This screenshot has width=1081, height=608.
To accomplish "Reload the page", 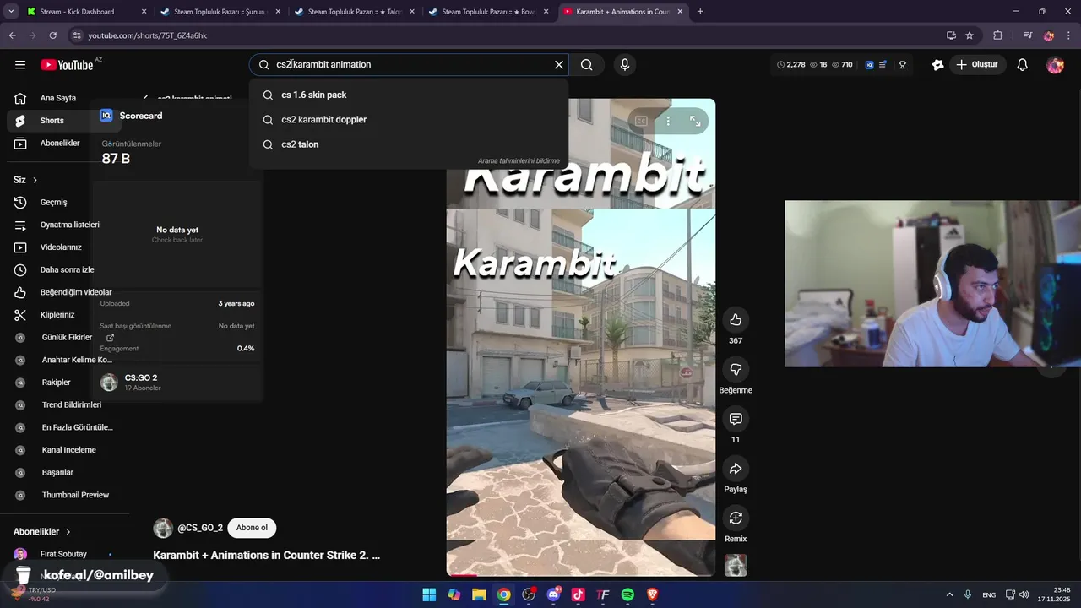I will (53, 35).
